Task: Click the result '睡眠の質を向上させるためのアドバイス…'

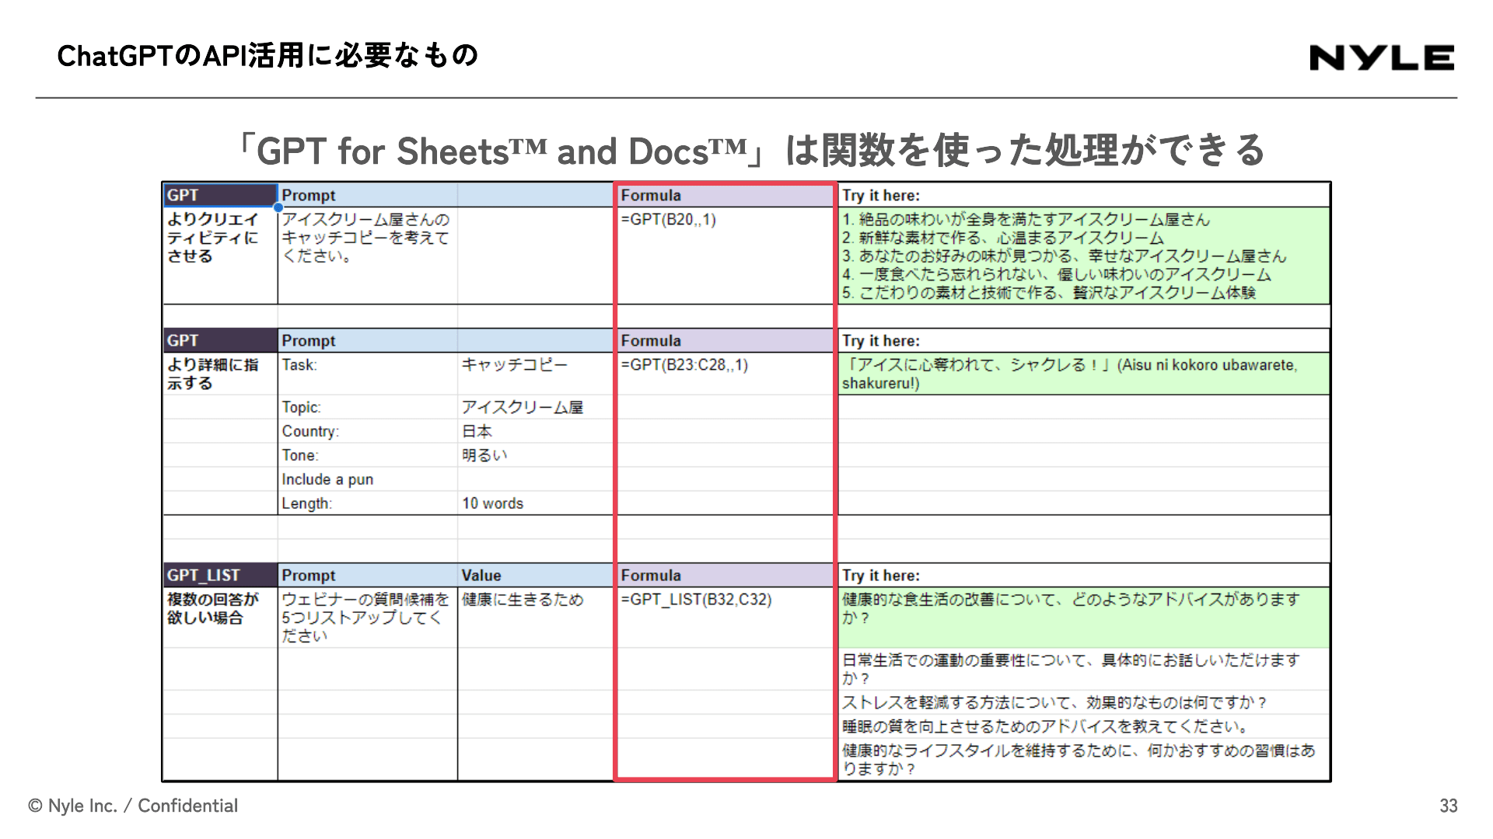Action: click(x=1084, y=726)
